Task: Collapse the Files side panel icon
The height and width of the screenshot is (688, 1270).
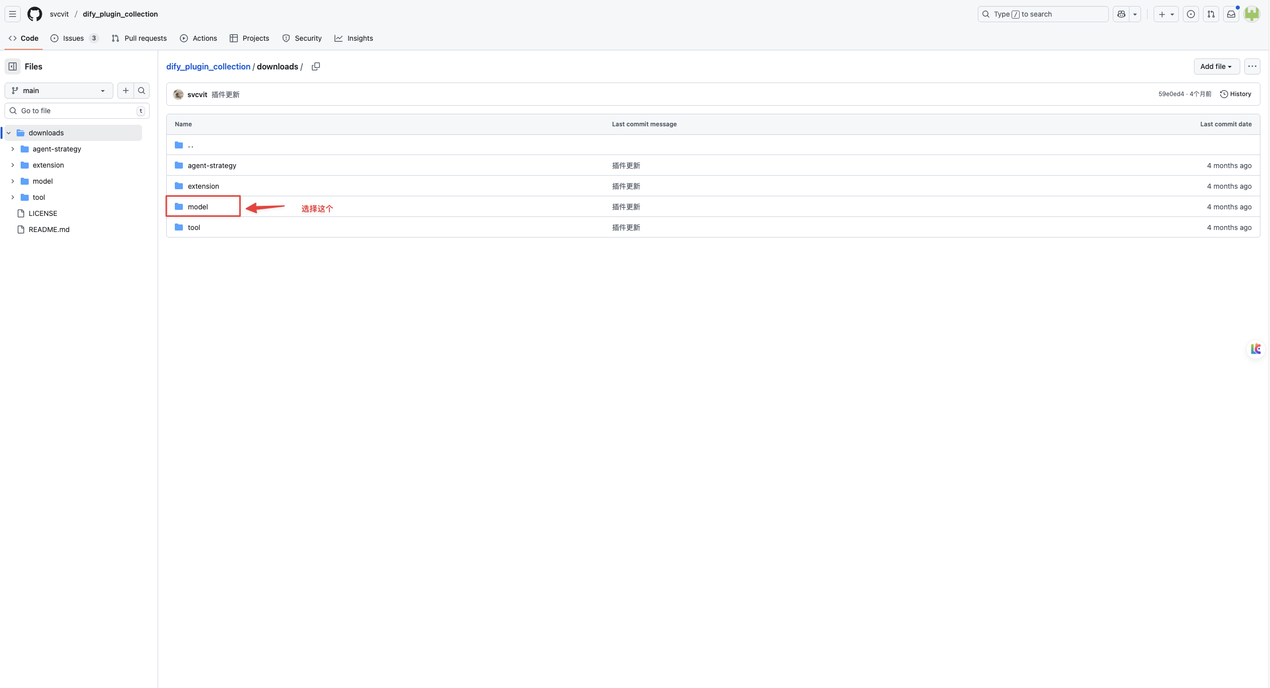Action: click(13, 66)
